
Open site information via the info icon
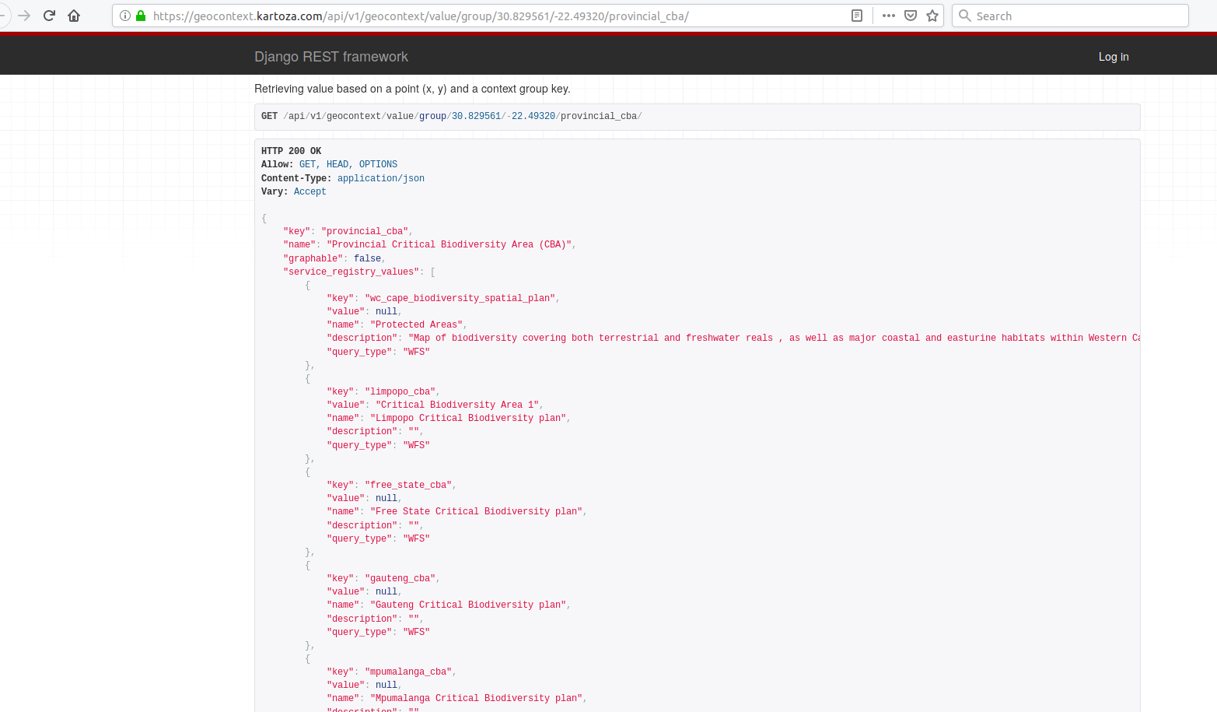[x=124, y=16]
